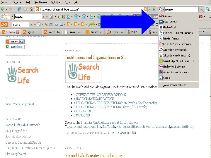
Task: Click the green leaf arrow icon on CMB toolbar
Action: click(91, 24)
